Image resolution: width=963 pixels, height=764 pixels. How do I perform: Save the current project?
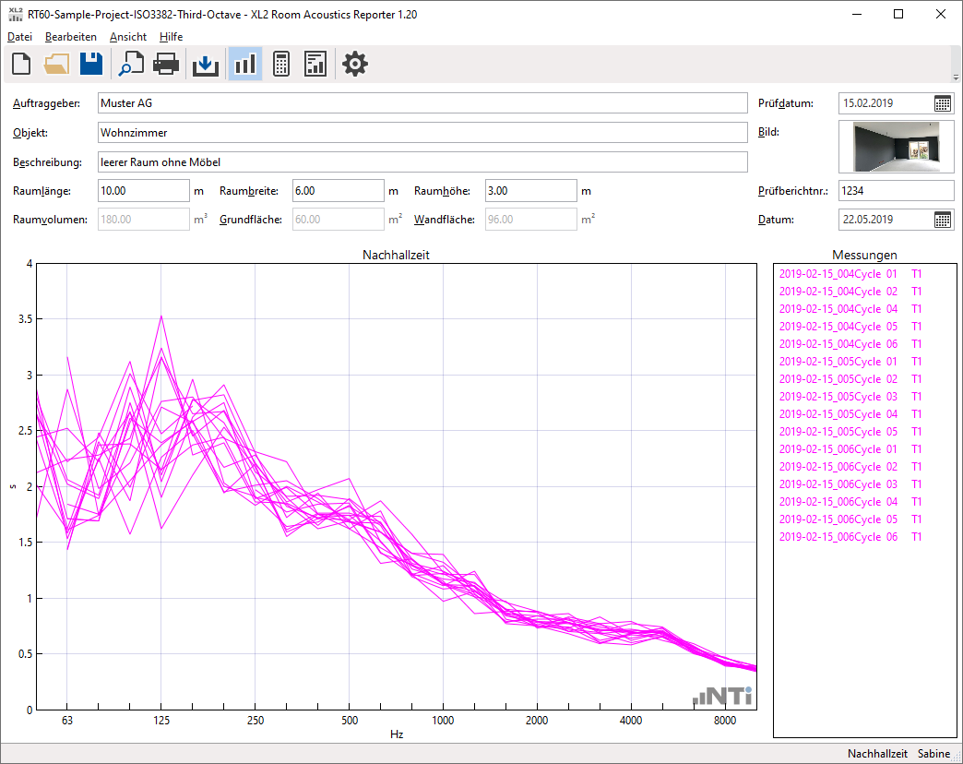pos(92,63)
